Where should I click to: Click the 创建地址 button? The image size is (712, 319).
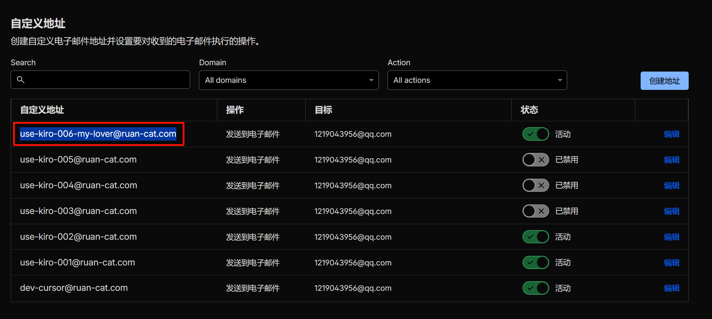[664, 81]
